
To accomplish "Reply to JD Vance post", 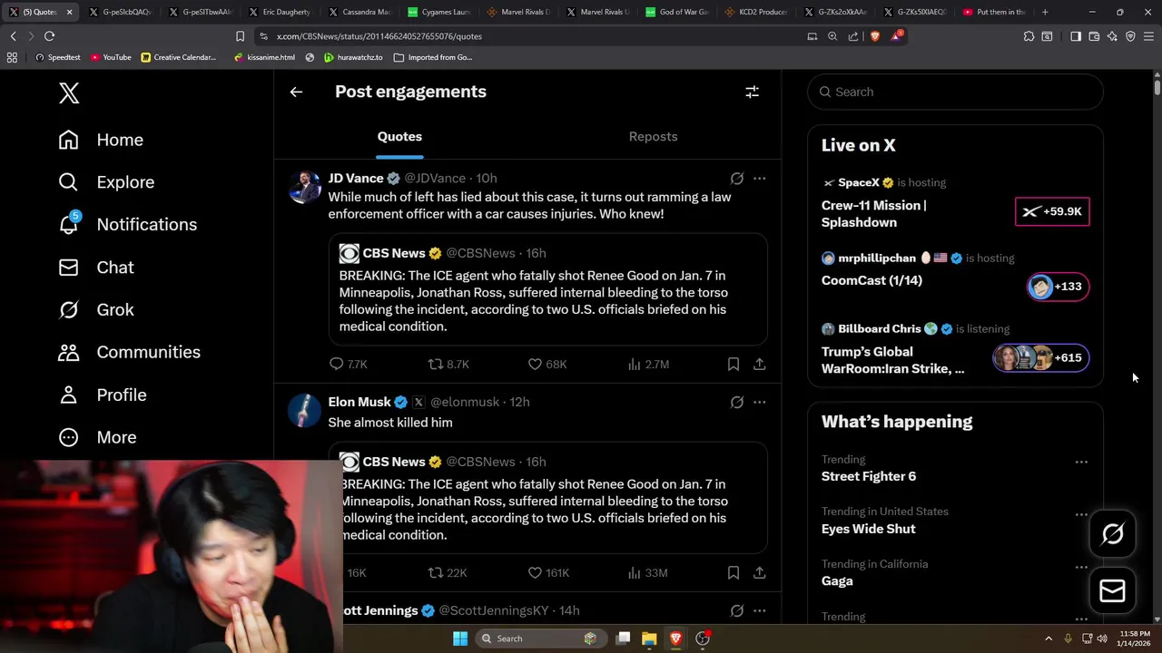I will [x=348, y=364].
